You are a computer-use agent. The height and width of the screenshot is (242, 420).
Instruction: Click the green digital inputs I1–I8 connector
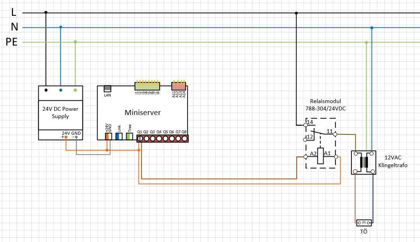click(x=147, y=86)
